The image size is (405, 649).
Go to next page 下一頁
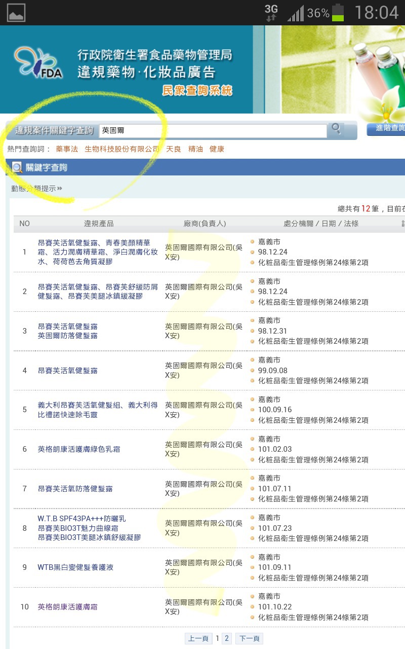[249, 638]
